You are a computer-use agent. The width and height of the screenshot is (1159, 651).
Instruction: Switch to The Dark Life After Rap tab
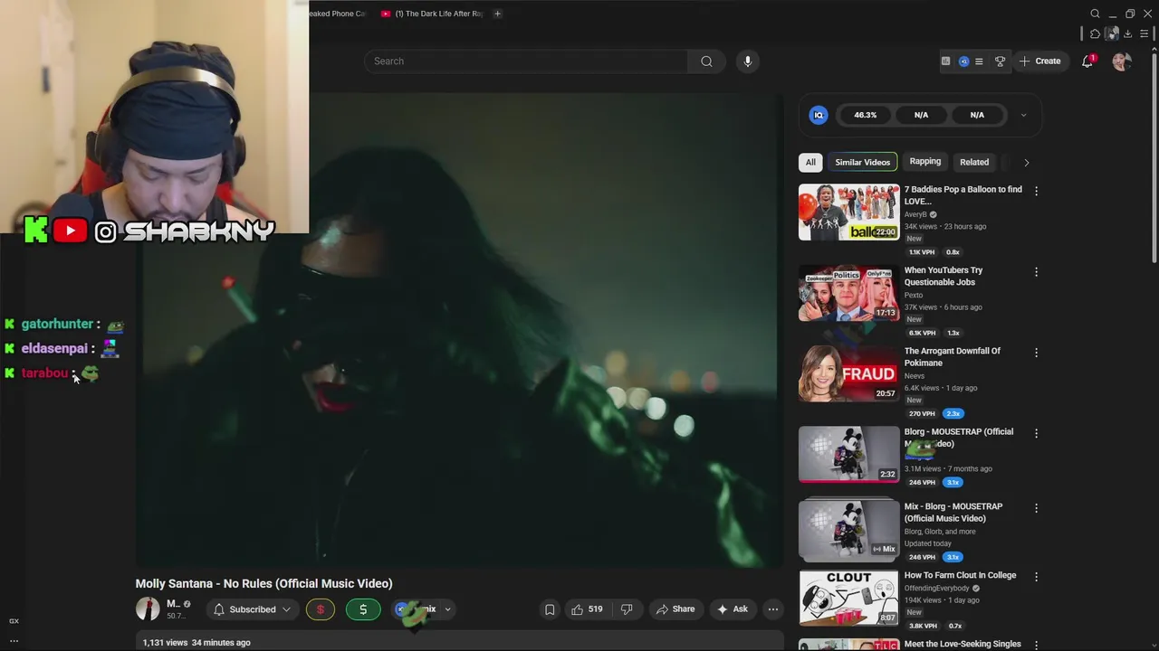coord(432,14)
